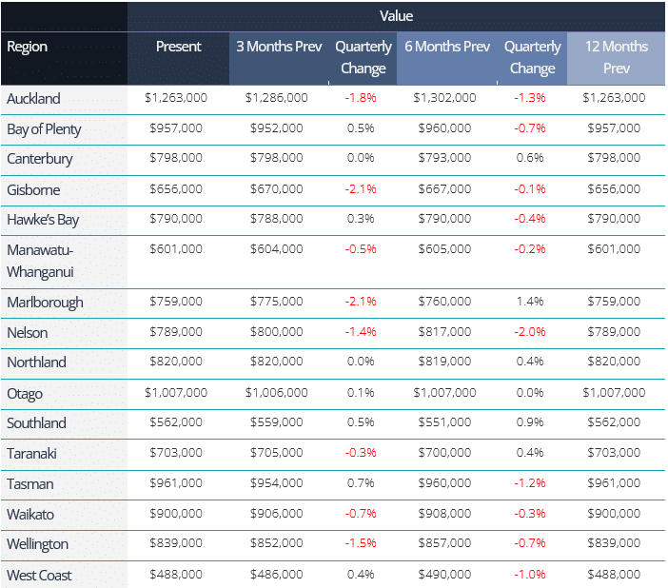
Task: Click the 12 Months Prev column header
Action: pyautogui.click(x=616, y=57)
